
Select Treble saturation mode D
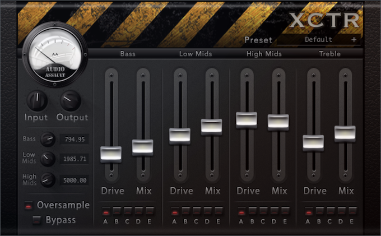coord(341,211)
